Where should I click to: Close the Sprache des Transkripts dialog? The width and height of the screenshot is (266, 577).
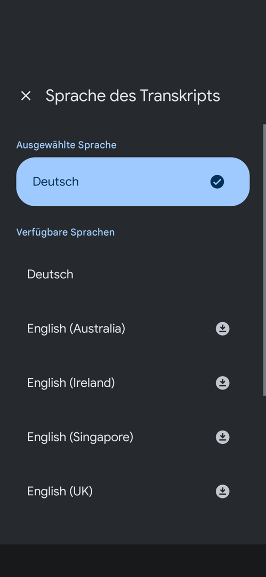tap(26, 96)
